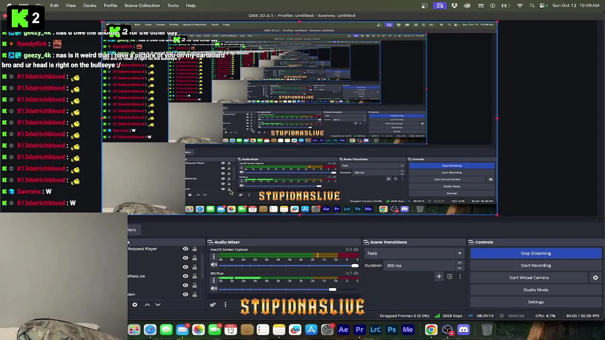
Task: Launch Photoshop from the dock
Action: (391, 330)
